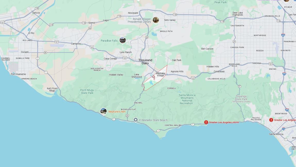Open the Malibu Greater Los Angeles storm alert icon
The image size is (296, 167).
tap(206, 122)
